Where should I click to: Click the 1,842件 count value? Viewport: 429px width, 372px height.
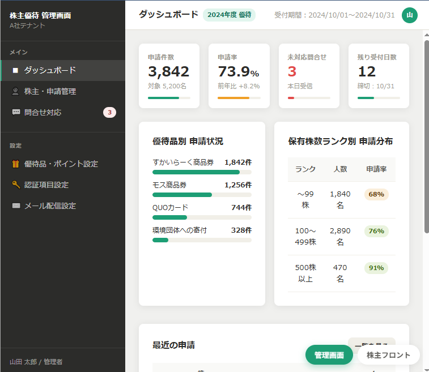tap(238, 163)
